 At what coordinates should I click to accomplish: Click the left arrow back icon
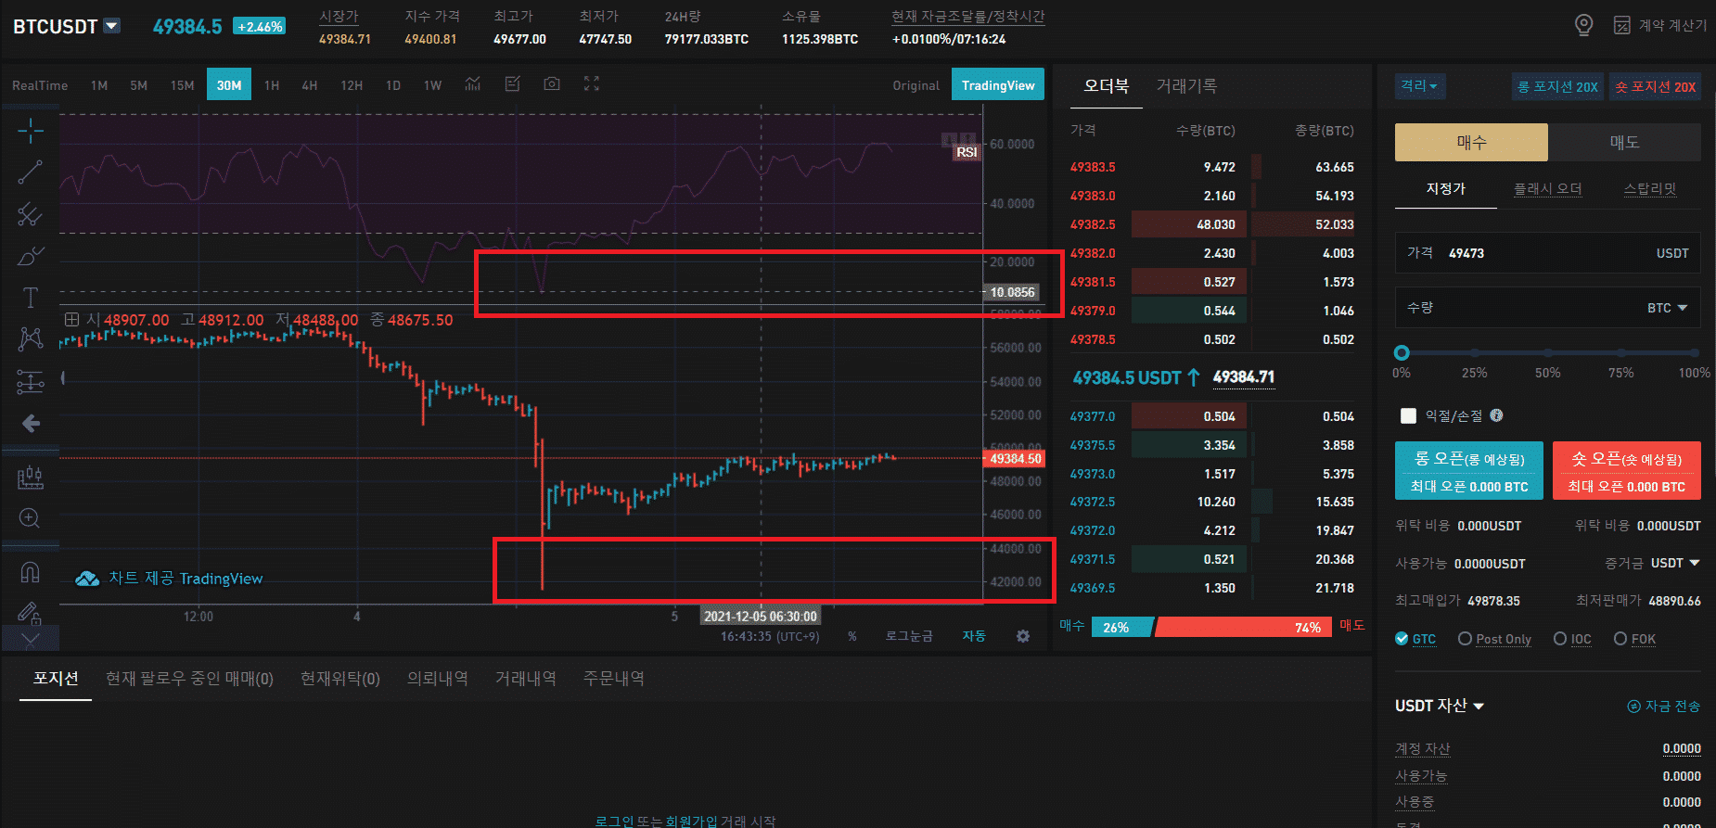[31, 424]
